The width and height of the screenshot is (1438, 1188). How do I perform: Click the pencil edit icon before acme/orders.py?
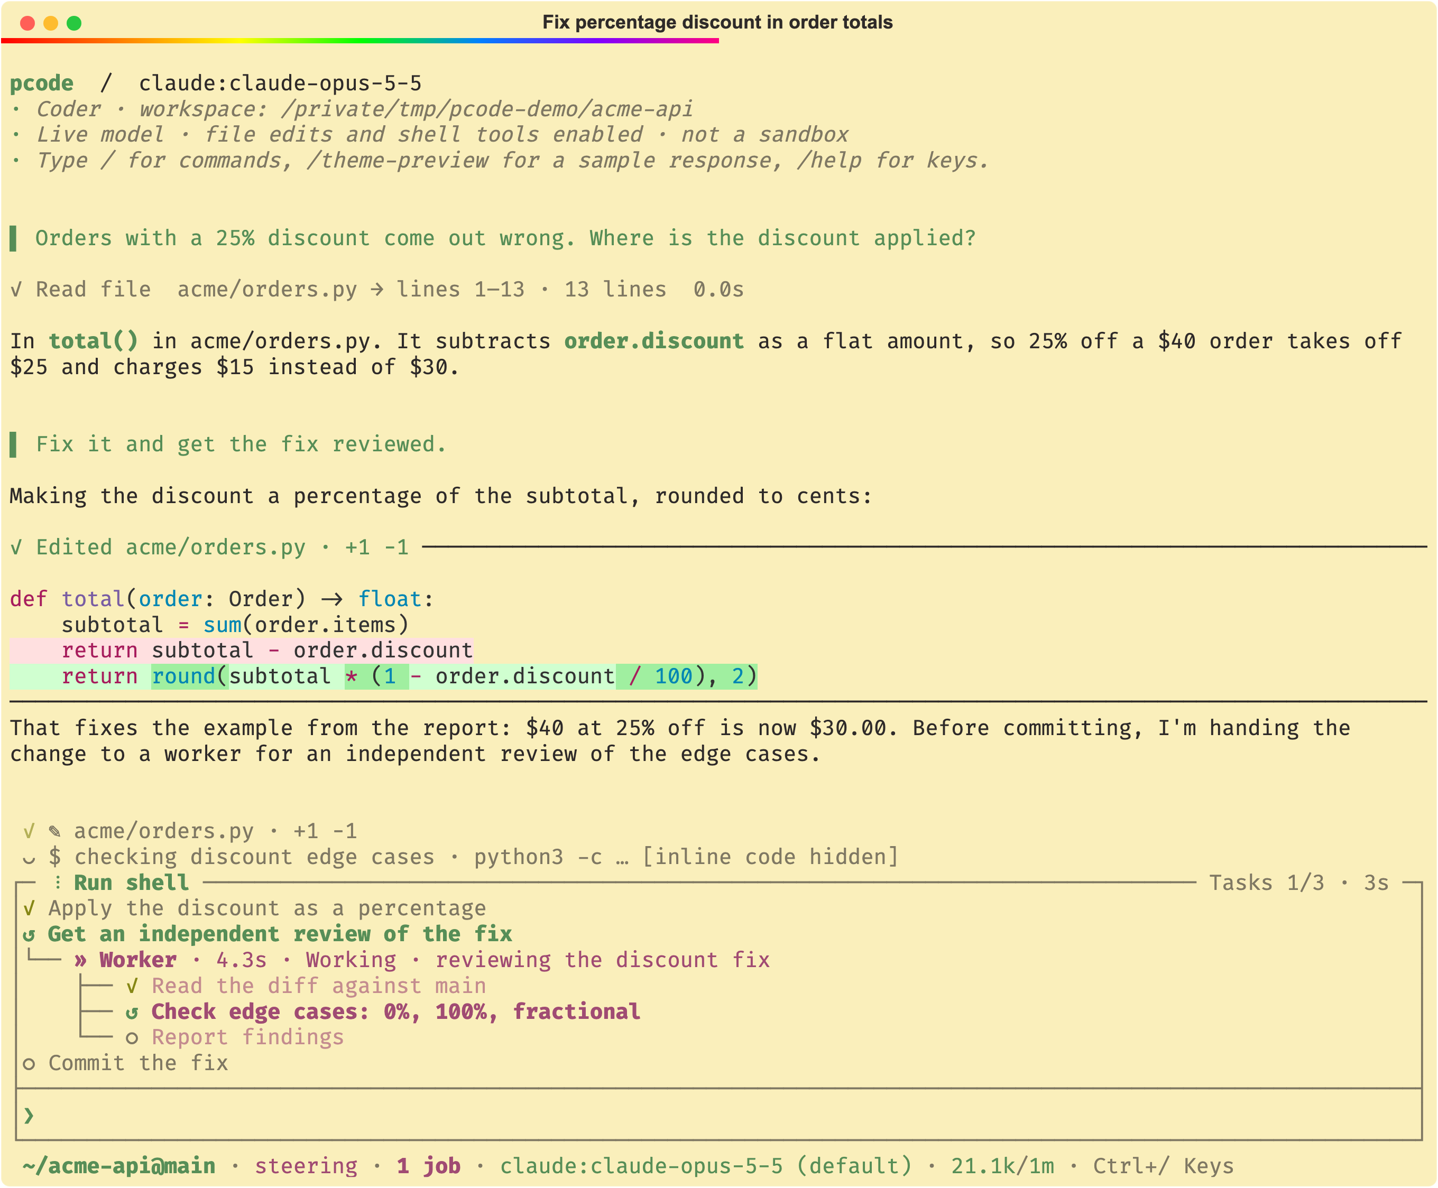pyautogui.click(x=55, y=831)
